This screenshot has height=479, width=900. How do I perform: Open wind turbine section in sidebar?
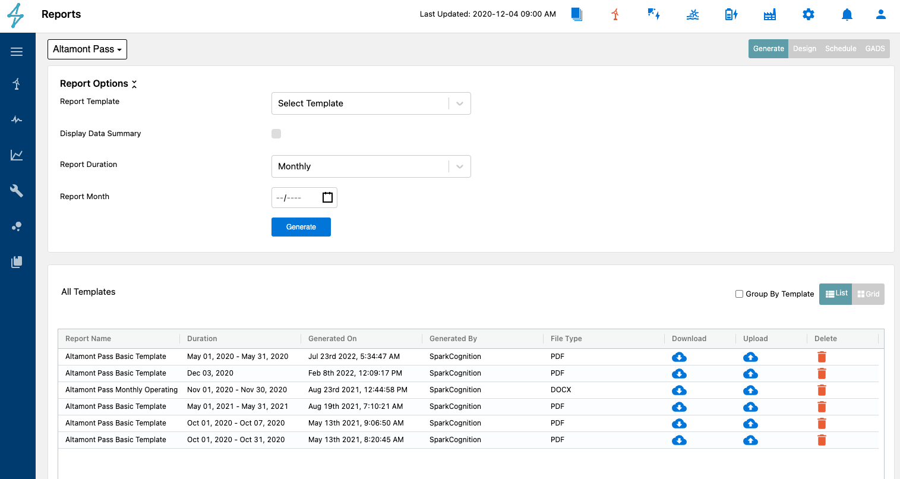(x=17, y=84)
